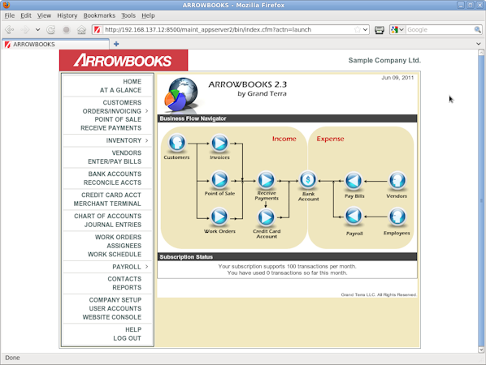
Task: Click the browser Back arrow
Action: coord(10,30)
